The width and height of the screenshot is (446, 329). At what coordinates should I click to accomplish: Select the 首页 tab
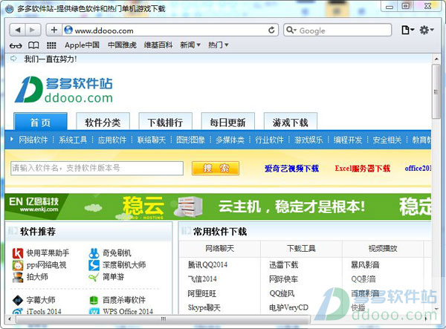[x=40, y=122]
